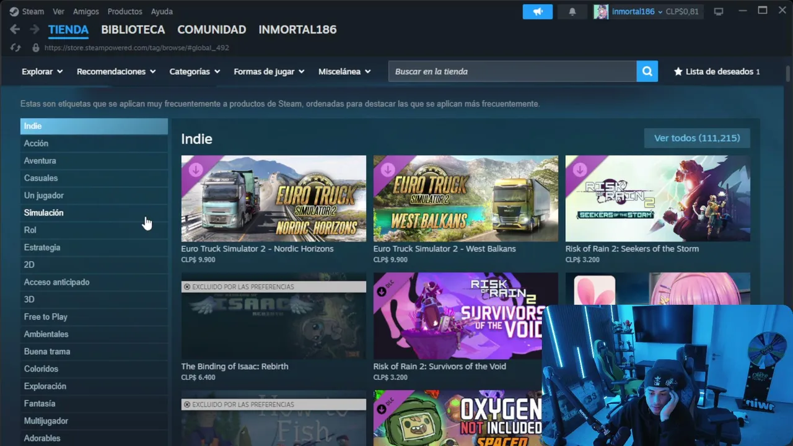The width and height of the screenshot is (793, 446).
Task: Click the padlock icon beside the URL
Action: (36, 48)
